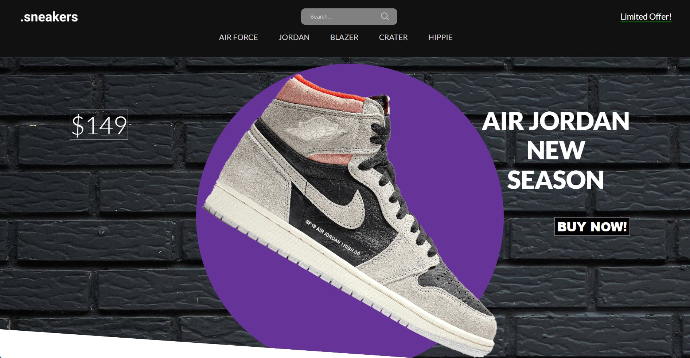Screen dimensions: 690x358
Task: Click the search magnifier icon
Action: coord(385,16)
